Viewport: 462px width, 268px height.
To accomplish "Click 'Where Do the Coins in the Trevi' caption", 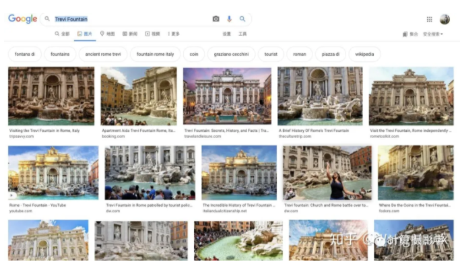I will [415, 205].
